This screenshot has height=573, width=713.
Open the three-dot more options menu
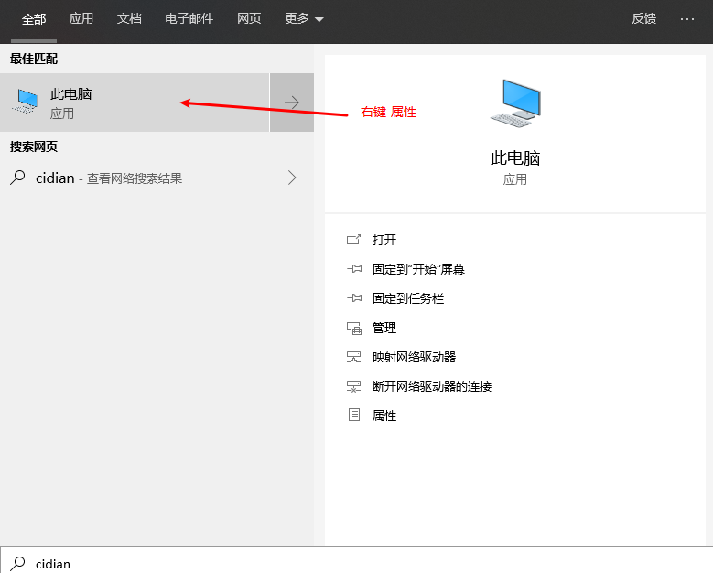point(687,18)
